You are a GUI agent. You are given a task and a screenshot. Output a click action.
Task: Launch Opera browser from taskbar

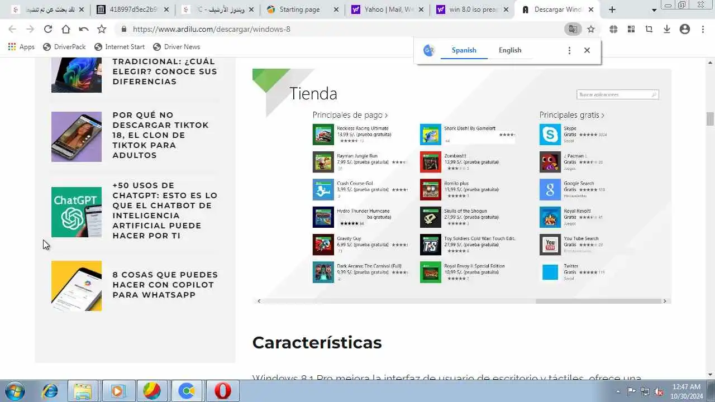pos(222,391)
